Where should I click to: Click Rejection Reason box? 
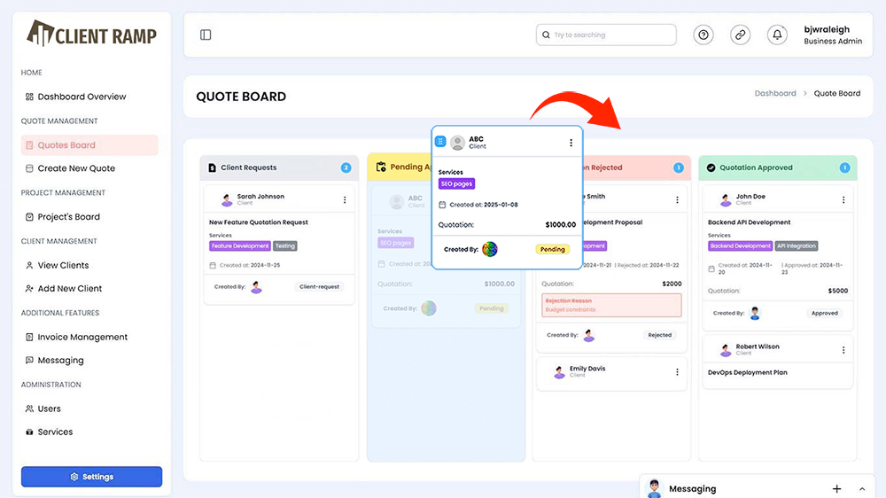[611, 305]
